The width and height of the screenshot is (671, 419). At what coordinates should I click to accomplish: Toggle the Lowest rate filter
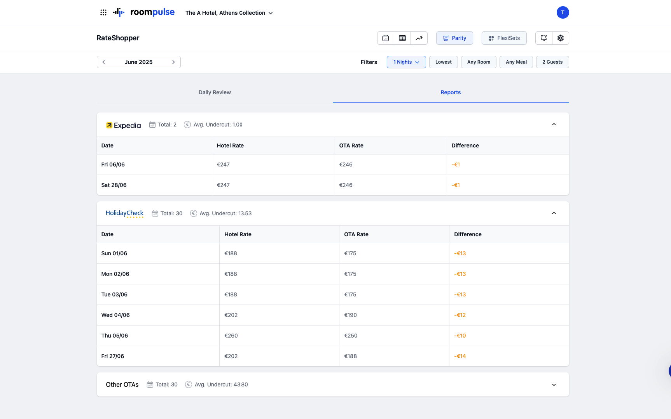coord(443,62)
